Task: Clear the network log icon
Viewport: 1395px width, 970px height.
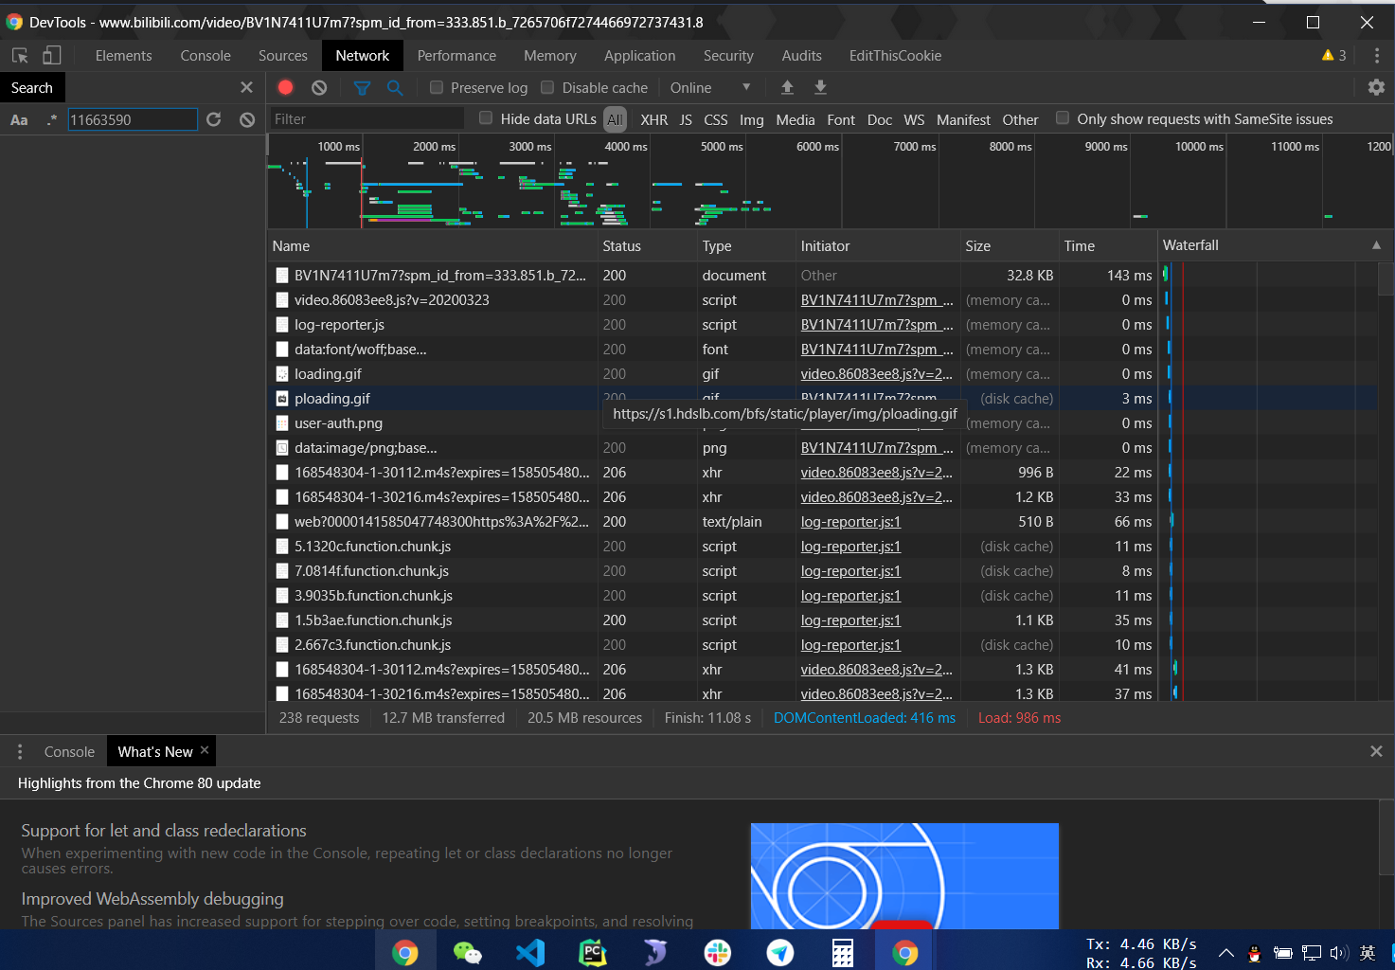Action: [x=319, y=87]
